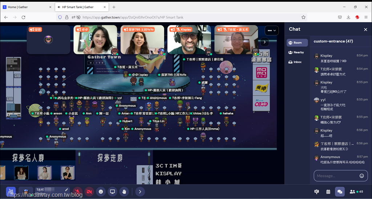The height and width of the screenshot is (199, 372).
Task: Select the T客幫 - 黃玉米 video tile
Action: 236,40
